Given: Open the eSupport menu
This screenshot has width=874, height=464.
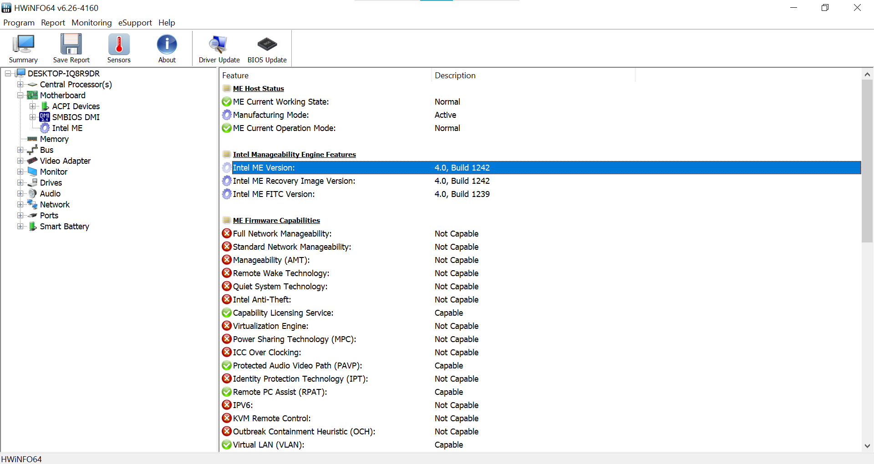Looking at the screenshot, I should pos(135,23).
